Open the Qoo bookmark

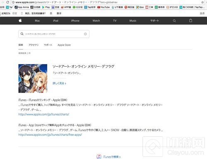(140, 7)
